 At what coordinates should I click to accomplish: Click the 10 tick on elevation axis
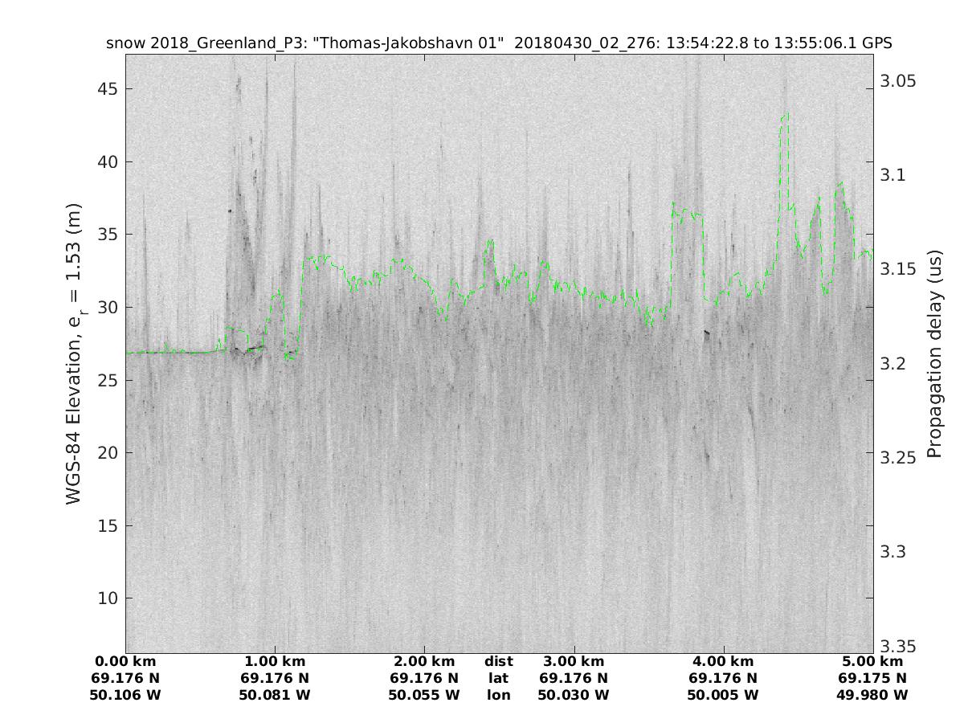pyautogui.click(x=105, y=598)
